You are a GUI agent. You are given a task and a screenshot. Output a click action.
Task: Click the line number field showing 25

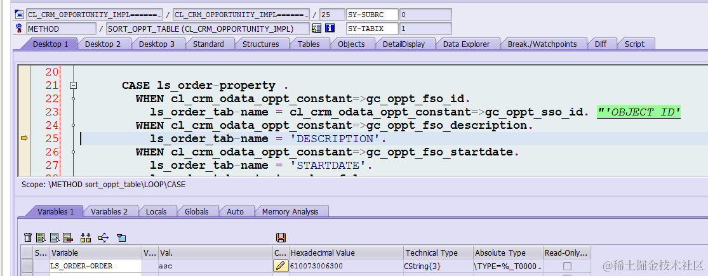[x=332, y=15]
